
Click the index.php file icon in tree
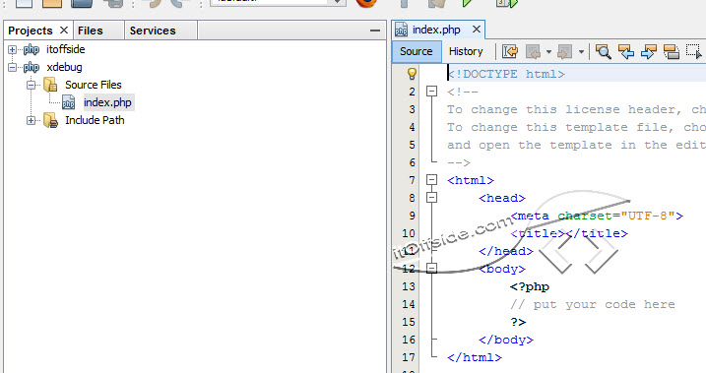[x=69, y=102]
